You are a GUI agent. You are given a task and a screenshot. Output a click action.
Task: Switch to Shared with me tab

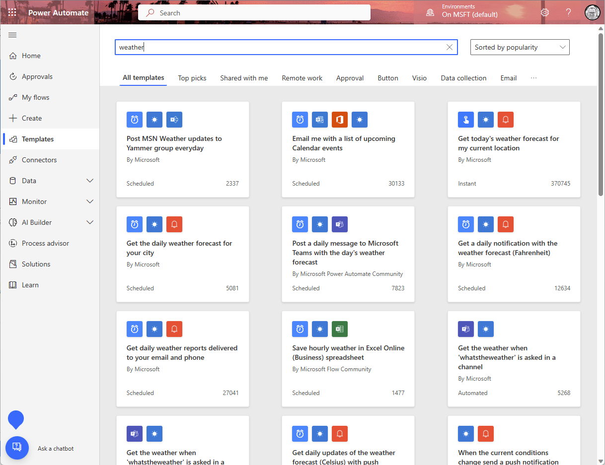pos(244,78)
